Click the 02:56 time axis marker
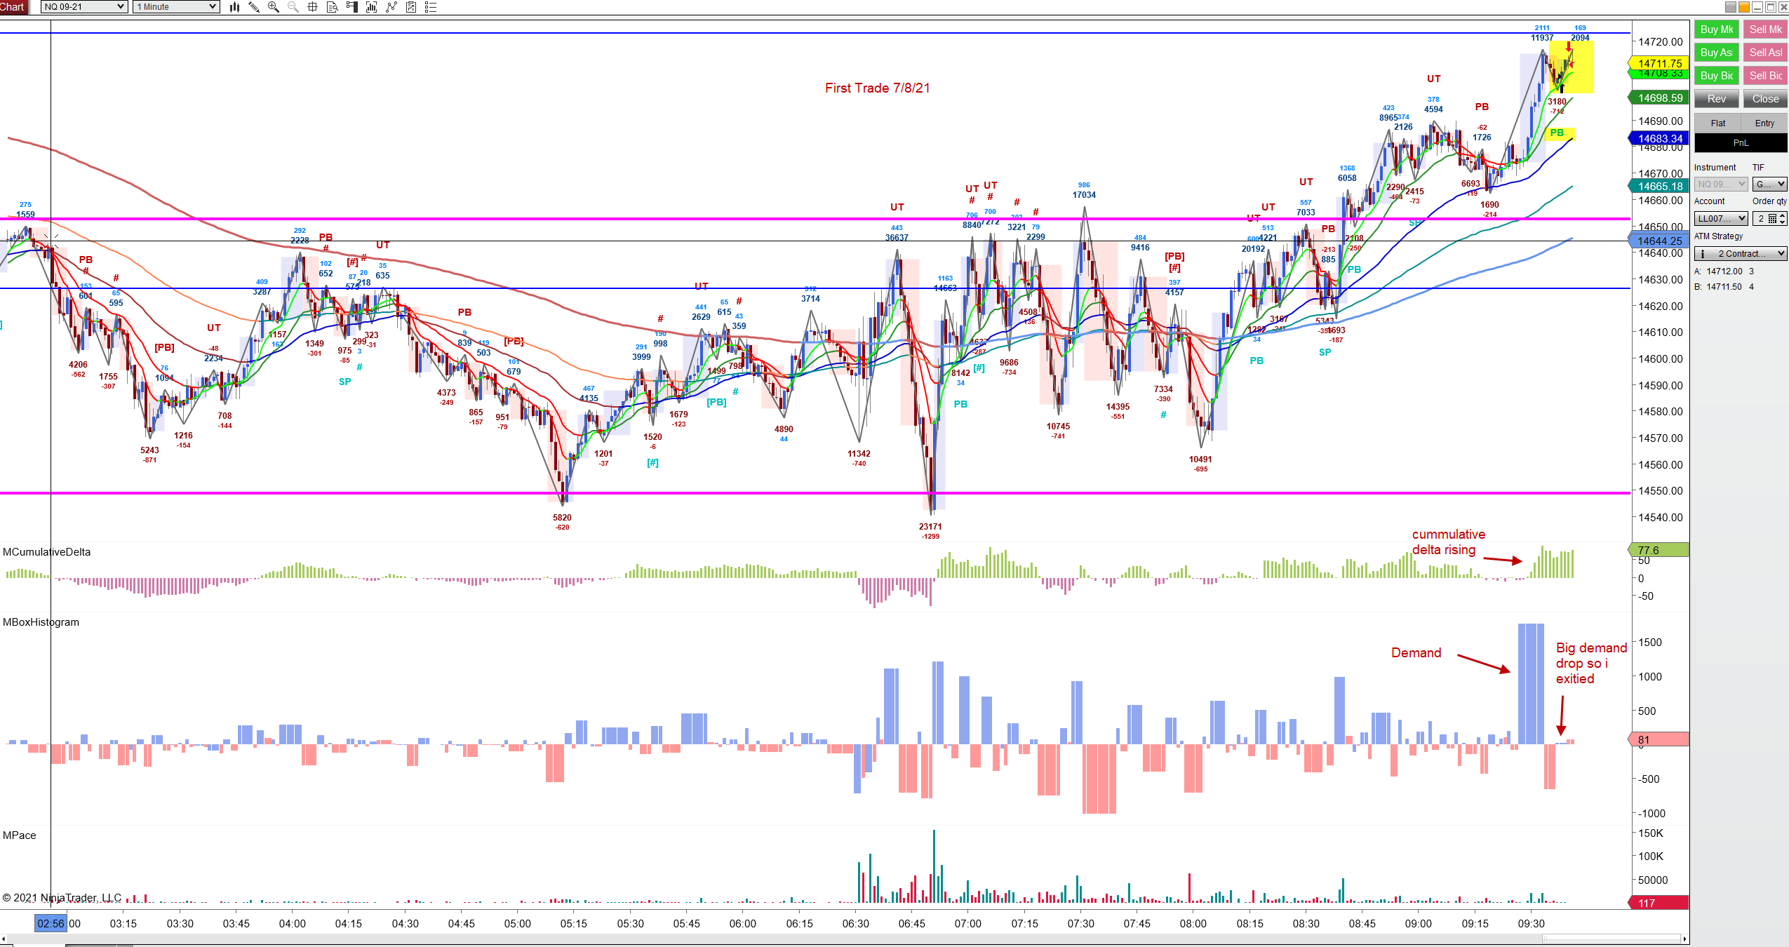The height and width of the screenshot is (947, 1789). coord(51,923)
